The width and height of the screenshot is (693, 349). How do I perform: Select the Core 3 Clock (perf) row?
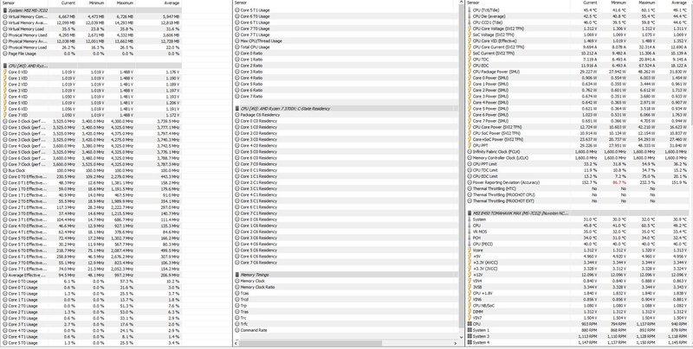92,139
